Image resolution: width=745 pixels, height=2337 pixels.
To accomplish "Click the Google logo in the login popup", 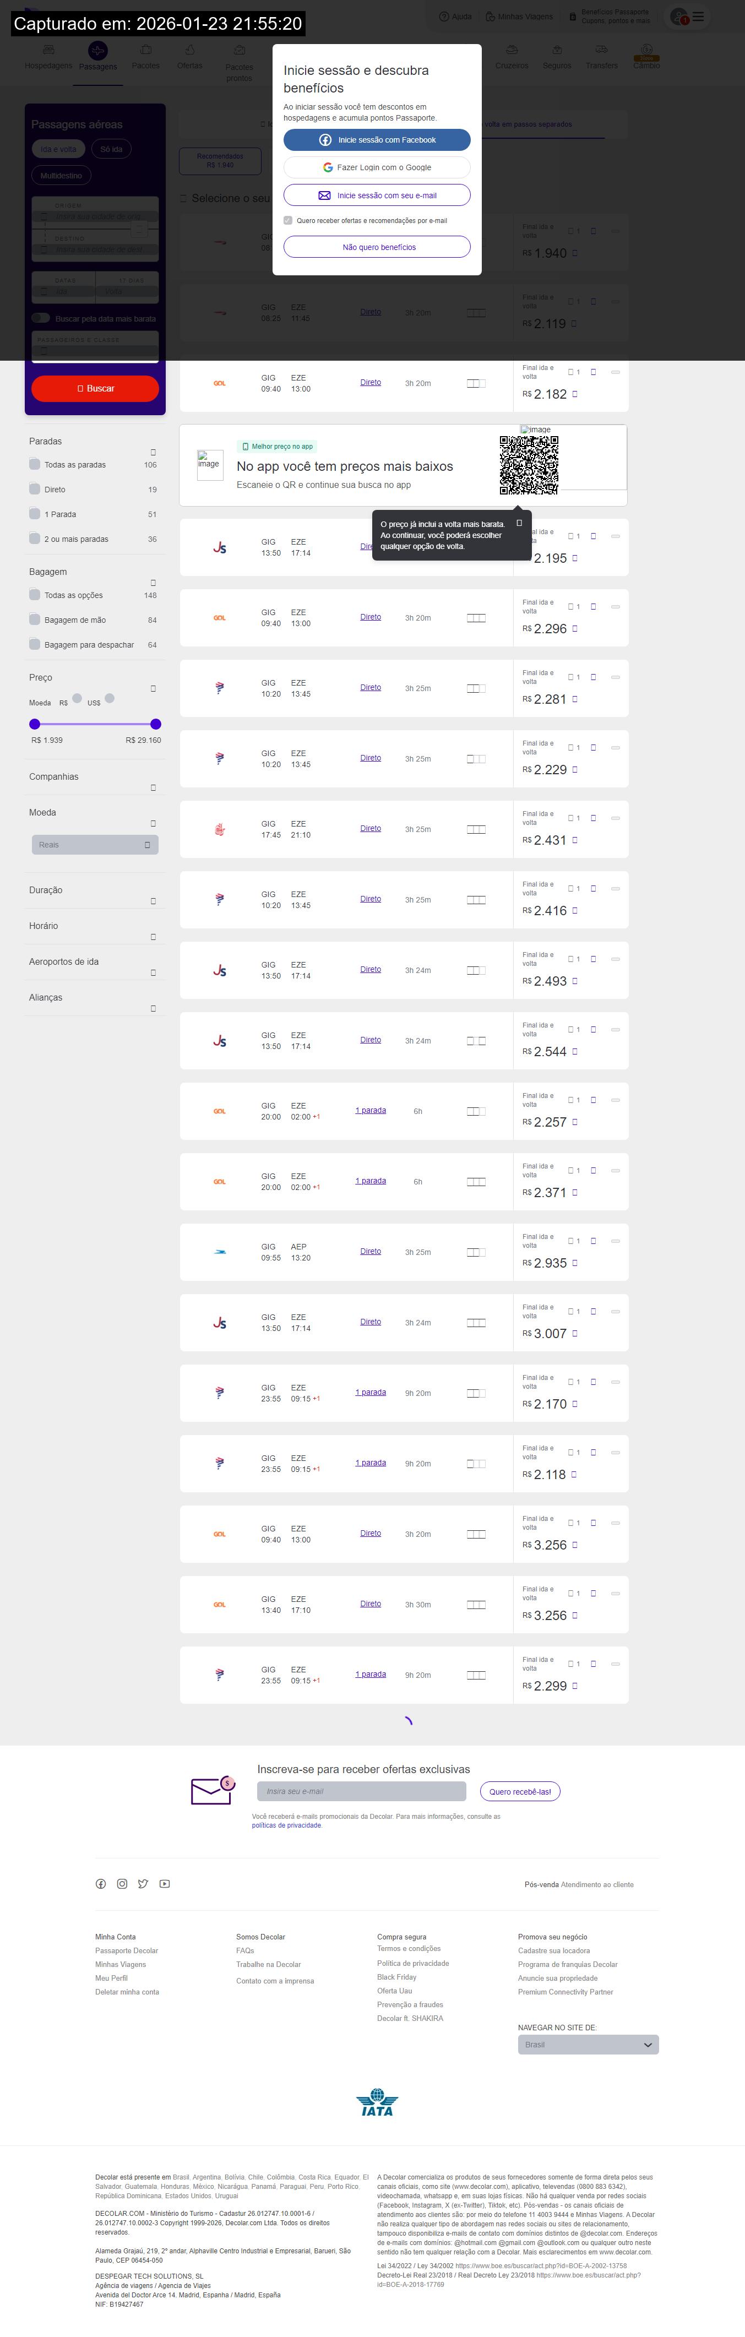I will 328,168.
